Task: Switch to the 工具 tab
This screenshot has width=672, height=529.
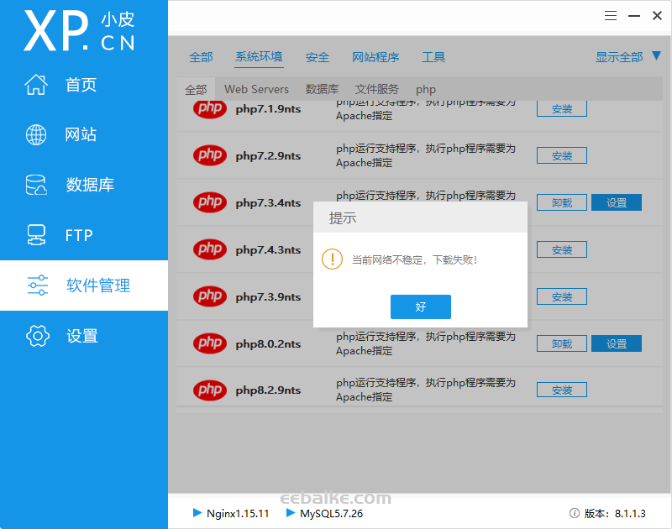Action: [433, 57]
